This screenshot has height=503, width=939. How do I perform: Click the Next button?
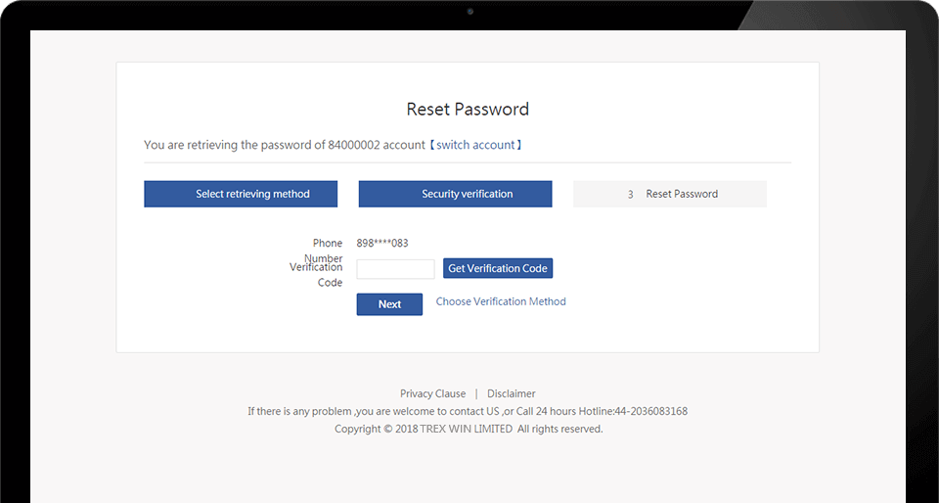[389, 304]
